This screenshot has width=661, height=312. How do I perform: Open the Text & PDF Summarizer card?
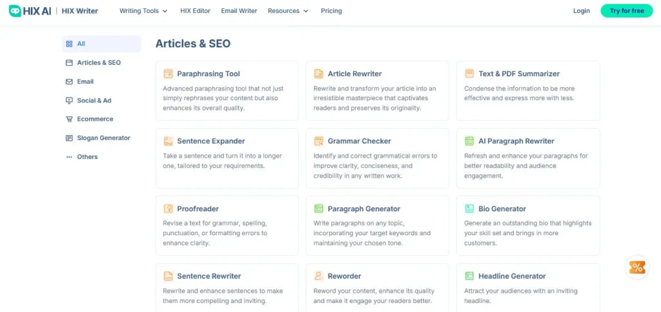click(527, 90)
